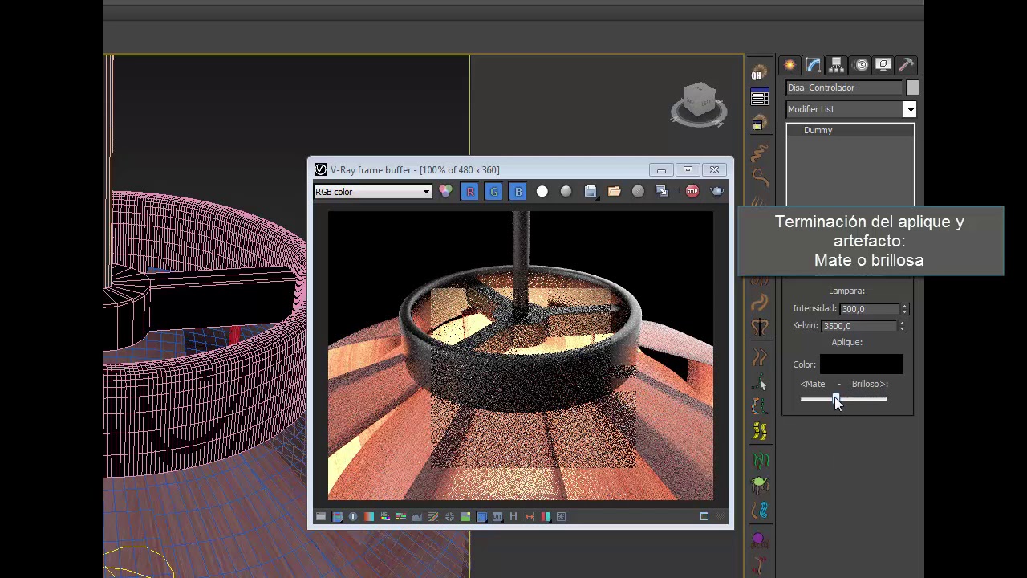Start render with the teapot icon

(716, 192)
